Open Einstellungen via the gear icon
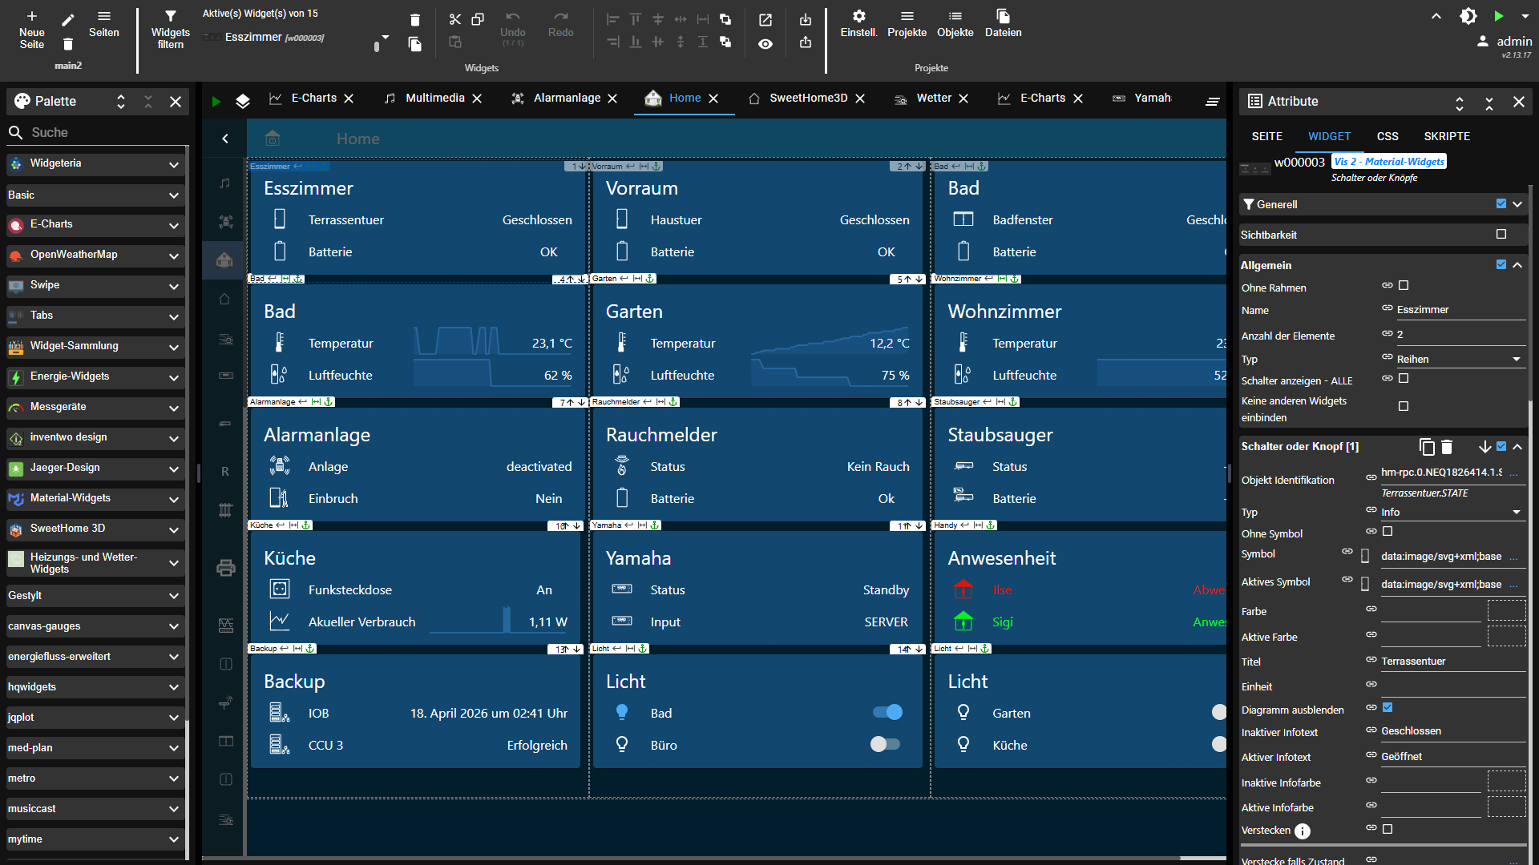The width and height of the screenshot is (1539, 865). [x=858, y=19]
